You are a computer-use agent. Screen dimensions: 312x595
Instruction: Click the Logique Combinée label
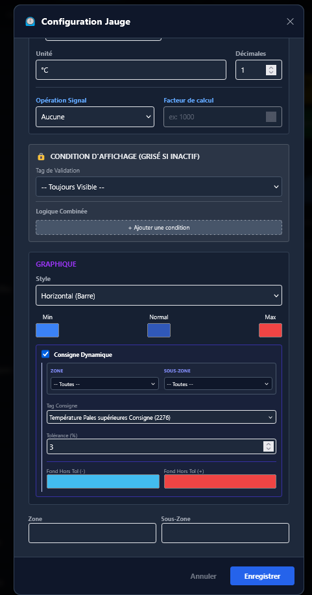[x=62, y=212]
